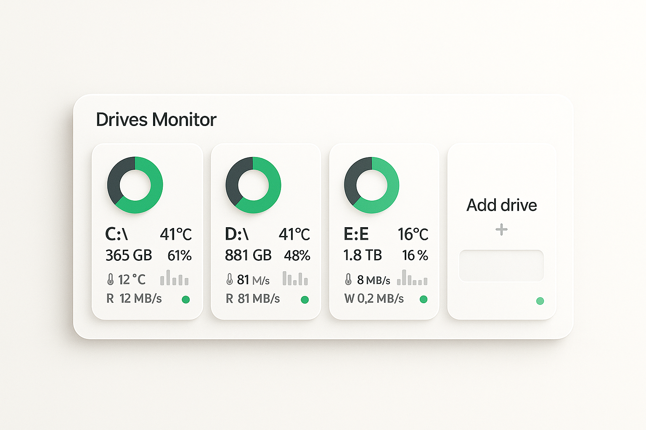Click the green status dot on Add drive card
The image size is (646, 430).
click(x=540, y=301)
